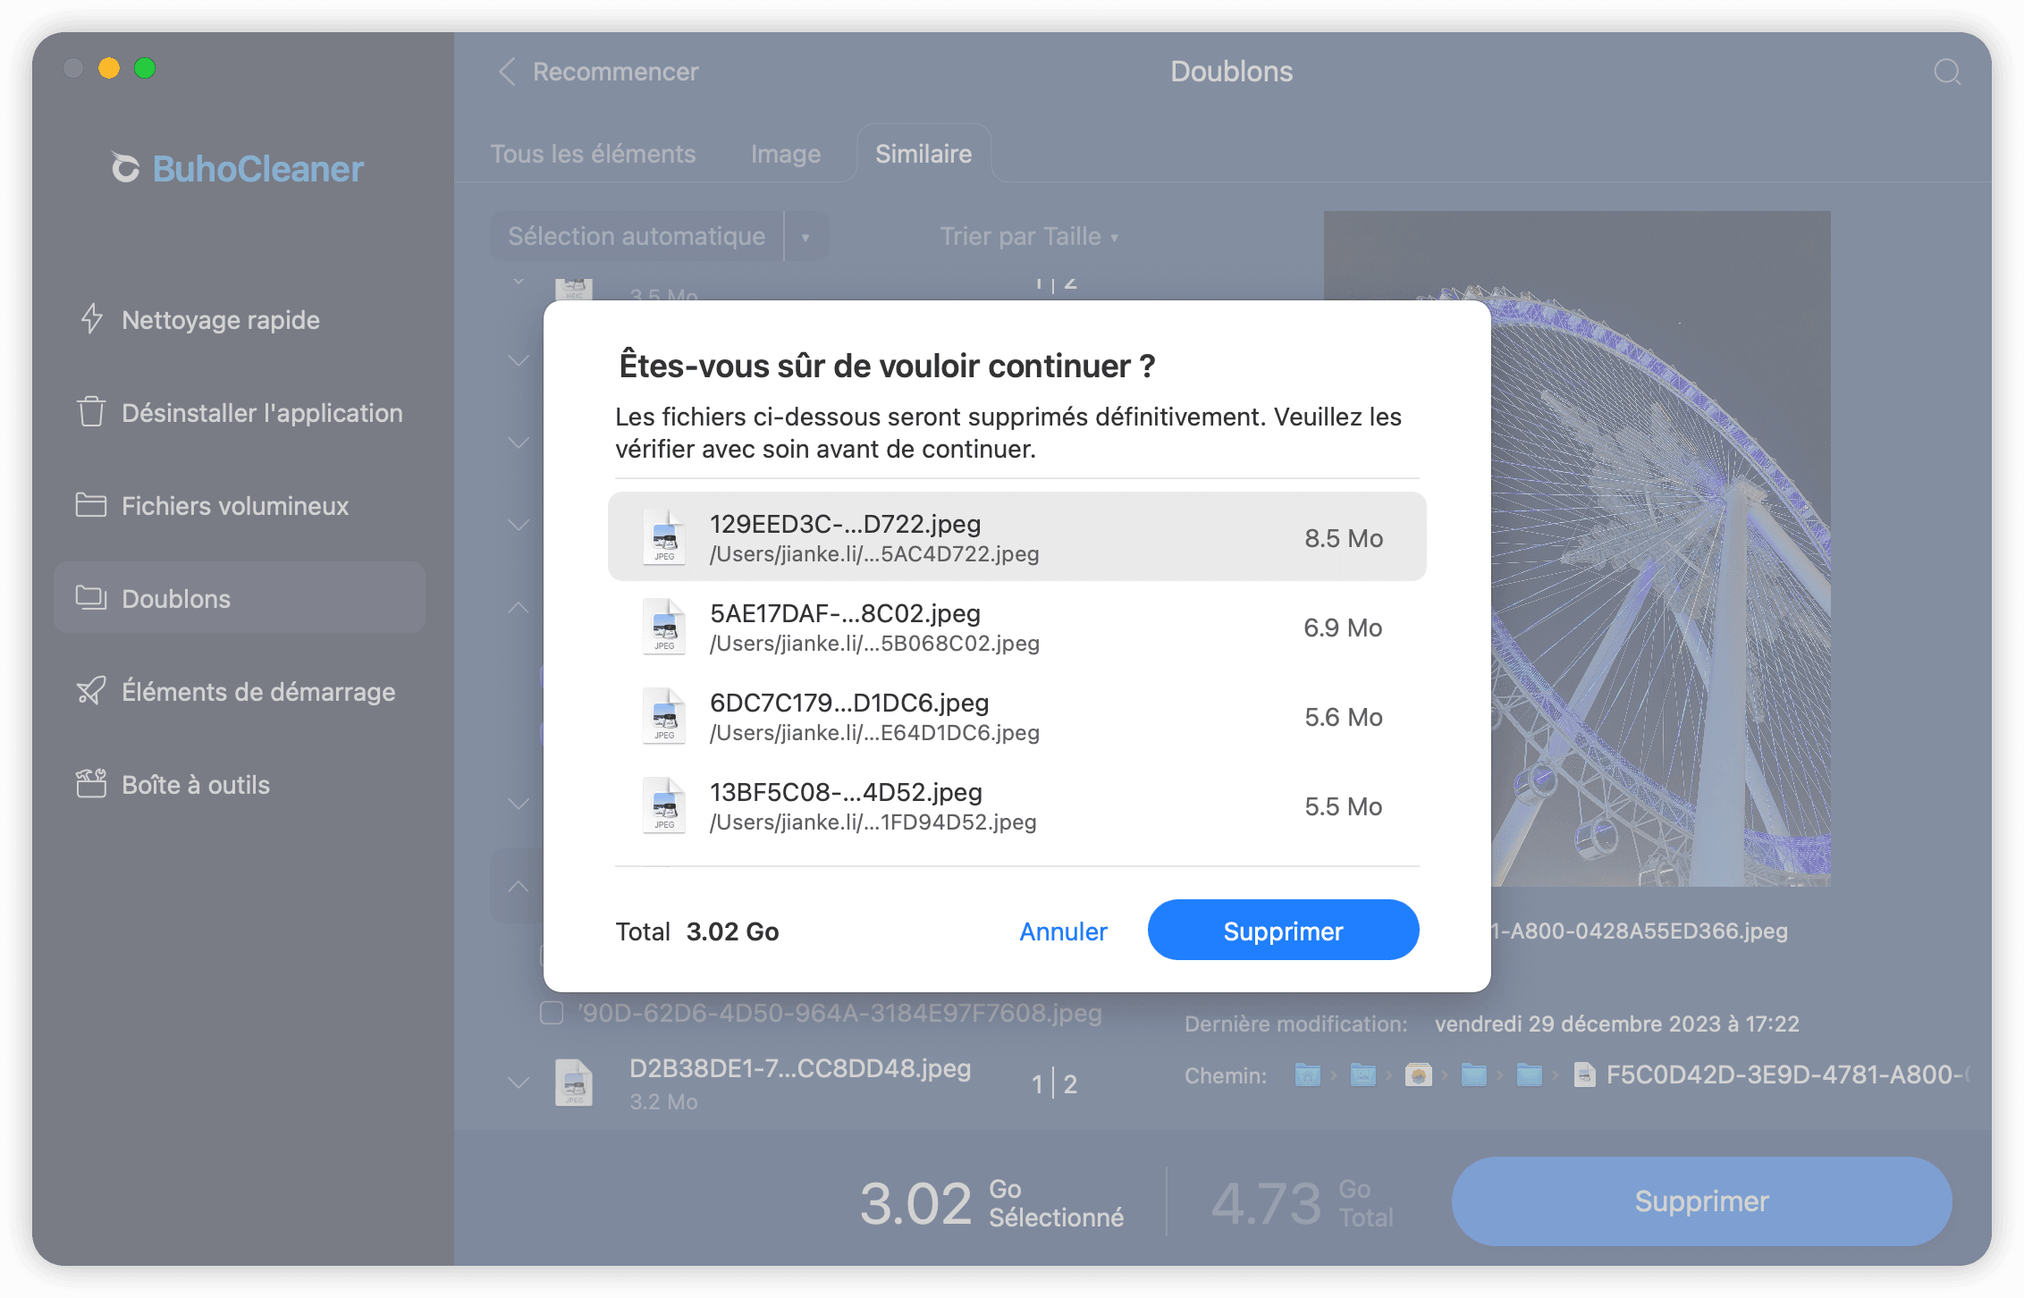Click the search magnifier icon

1946,72
